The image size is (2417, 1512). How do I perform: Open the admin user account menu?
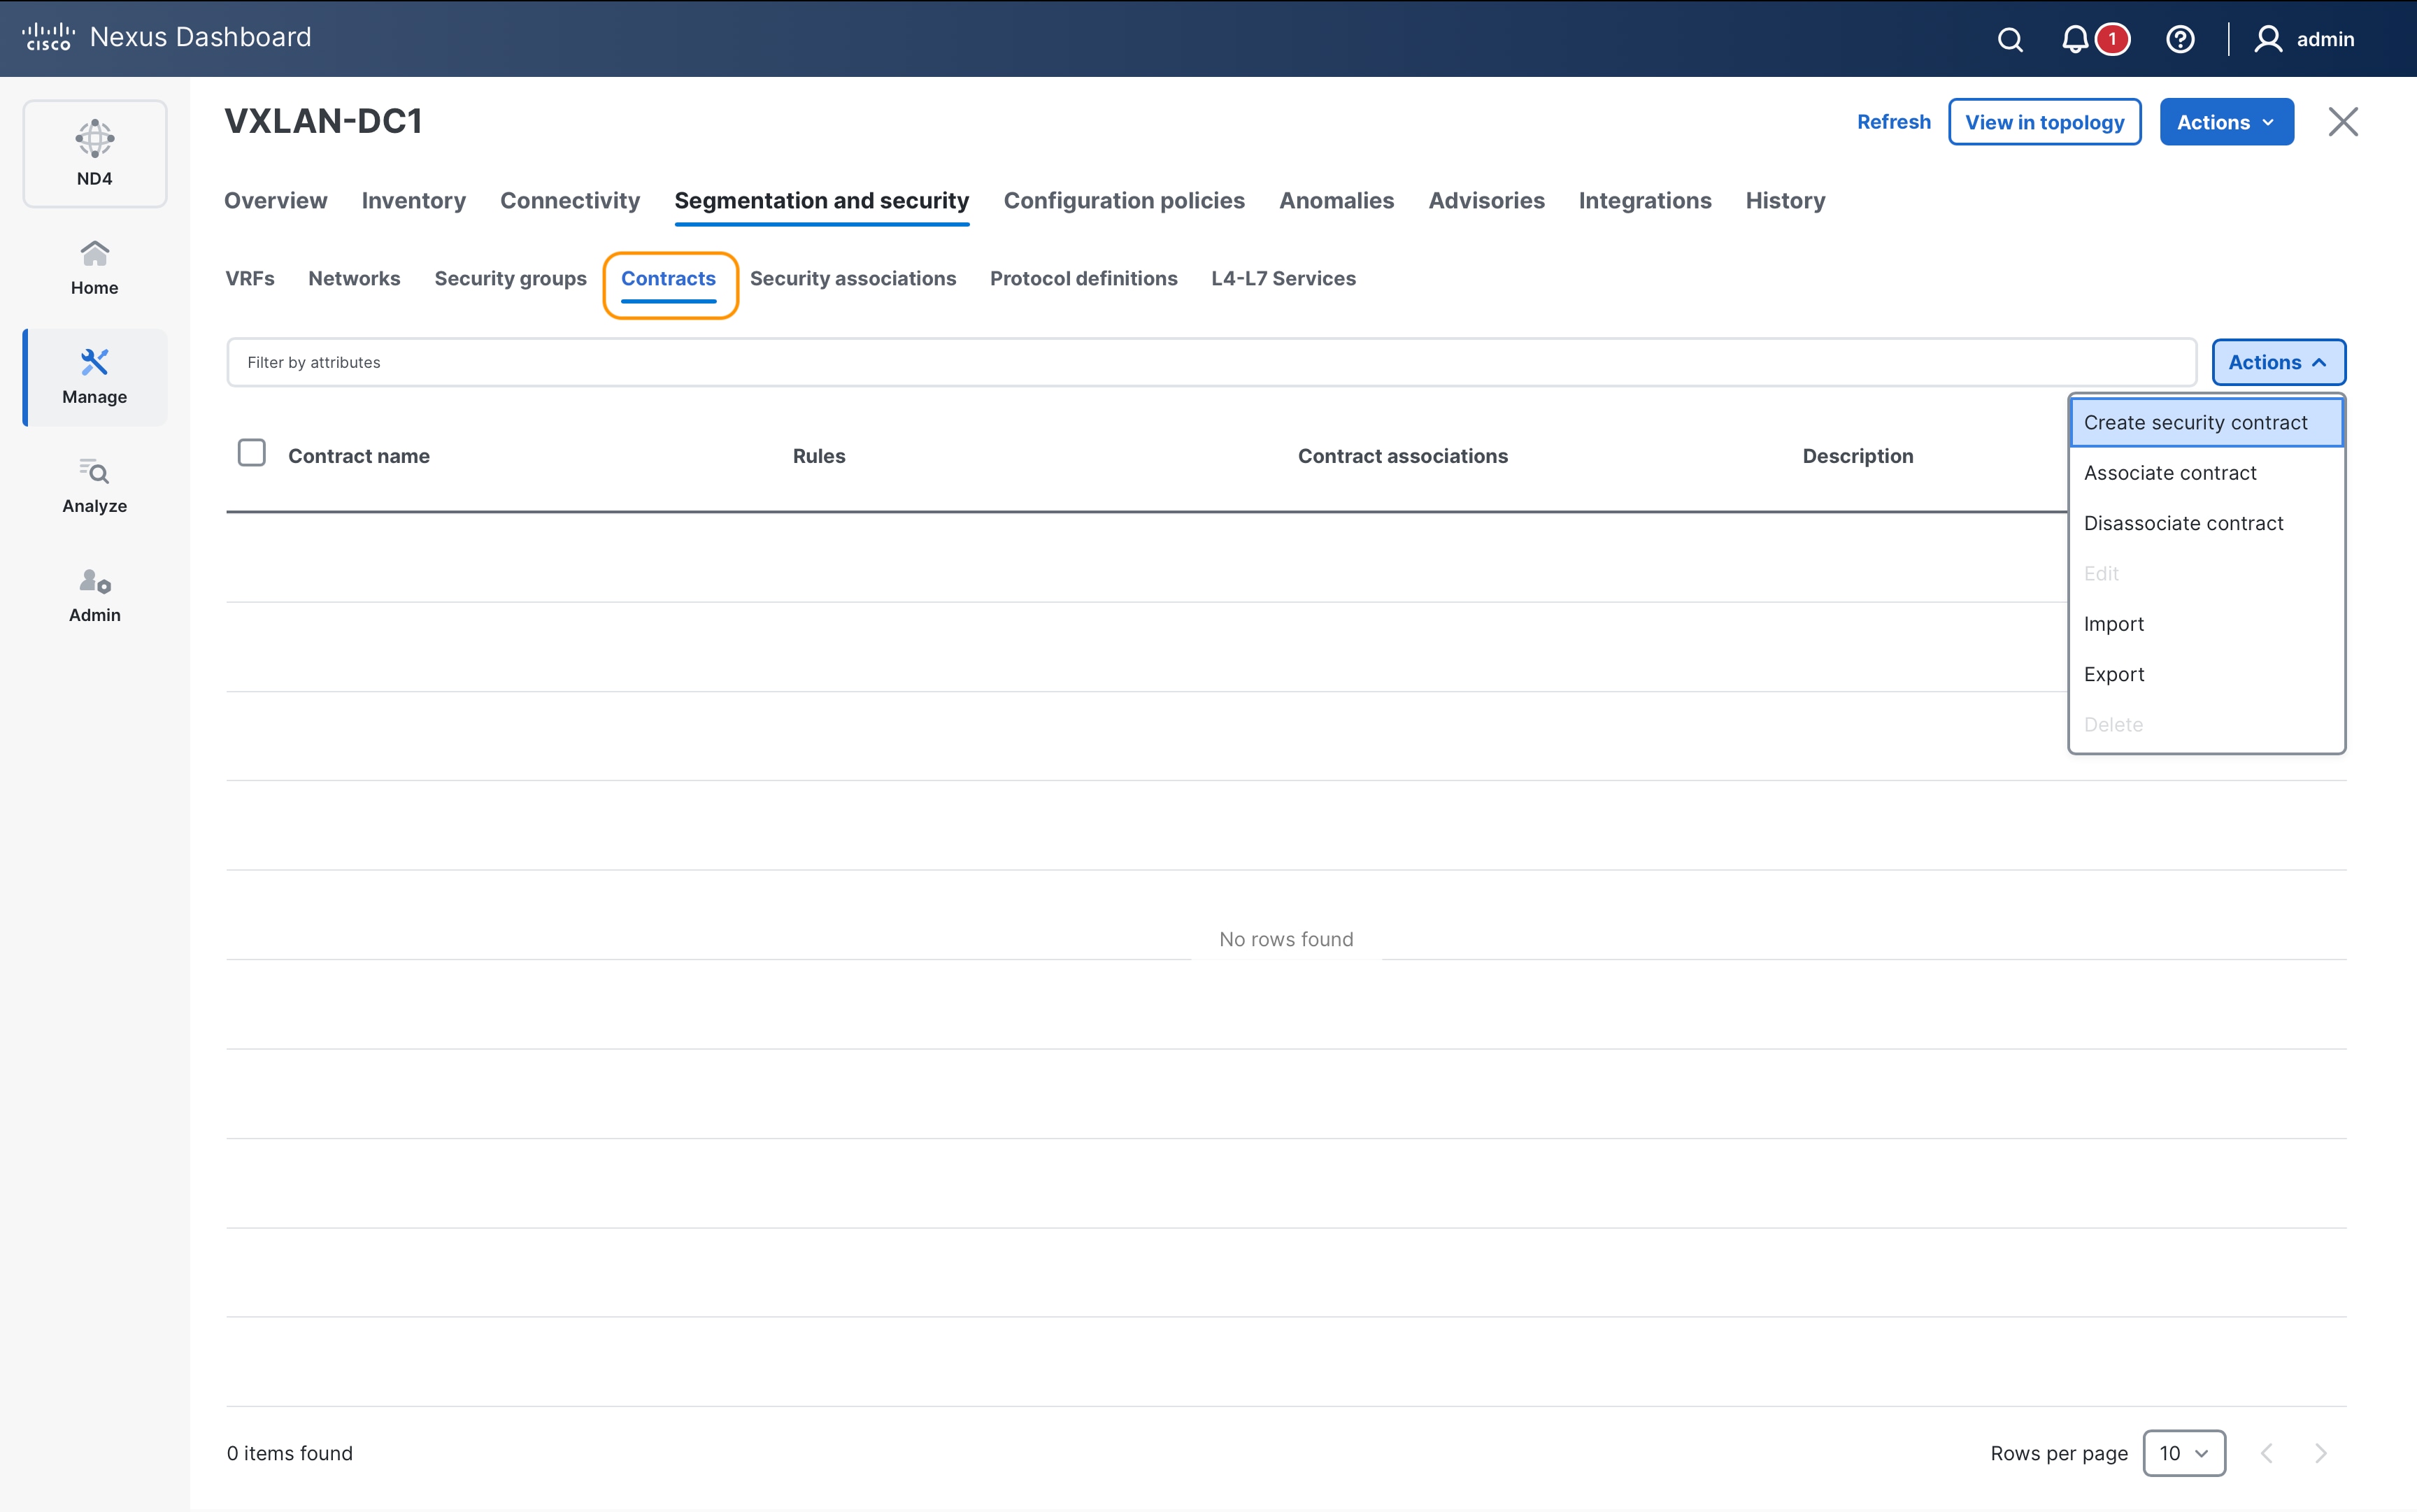coord(2305,39)
